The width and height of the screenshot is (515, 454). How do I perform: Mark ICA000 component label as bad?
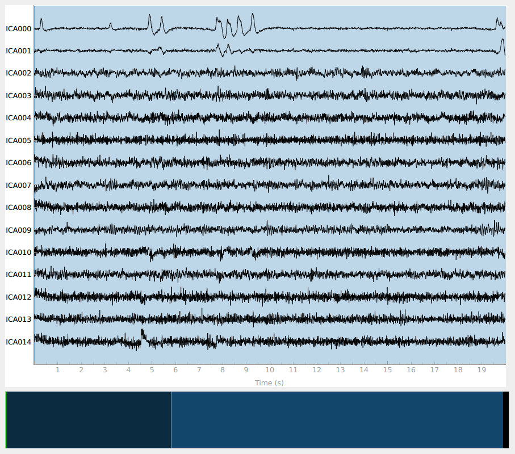pyautogui.click(x=18, y=28)
